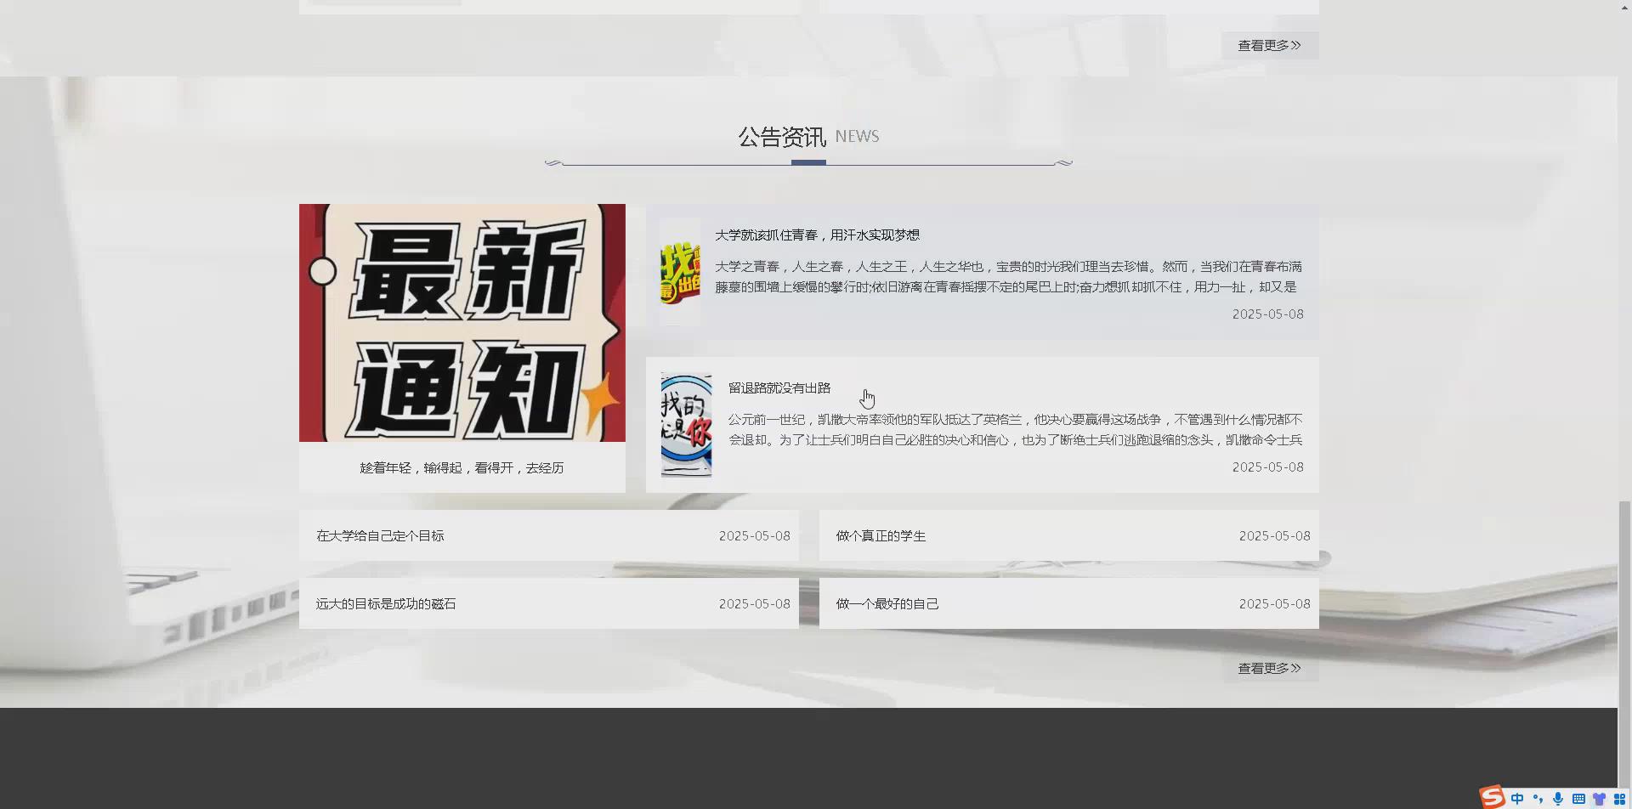The image size is (1632, 809).
Task: Click the Sogou input method logo icon
Action: click(1492, 798)
